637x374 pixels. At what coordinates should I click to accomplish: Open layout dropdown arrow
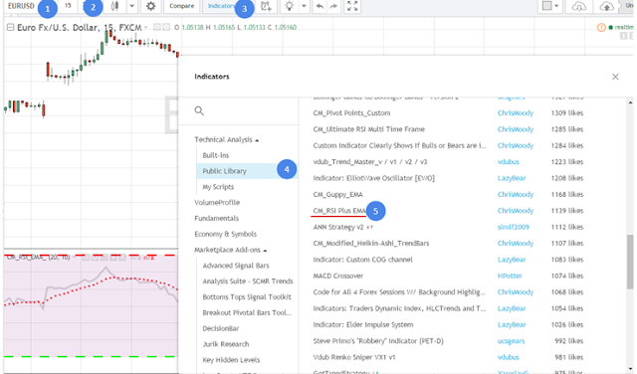pos(556,6)
